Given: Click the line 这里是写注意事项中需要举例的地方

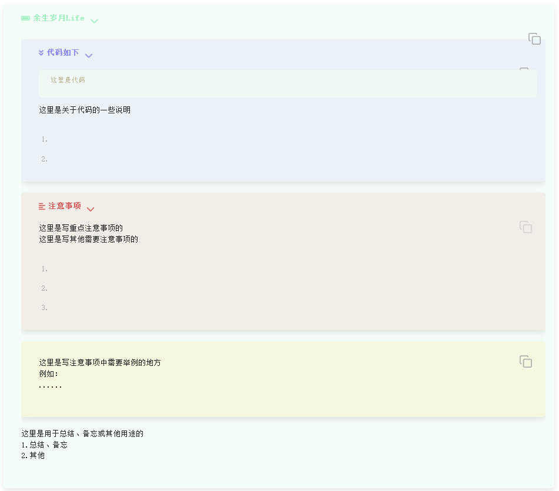Looking at the screenshot, I should pos(100,363).
